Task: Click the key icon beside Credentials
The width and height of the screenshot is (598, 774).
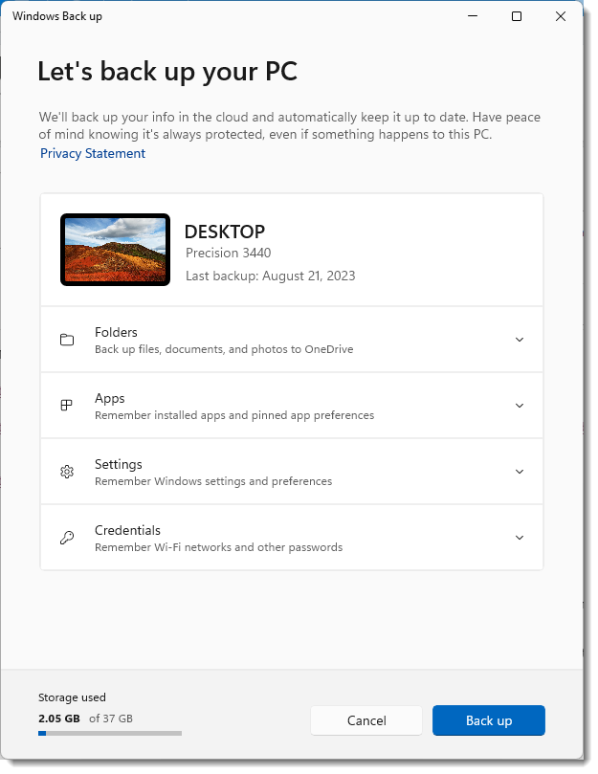Action: click(66, 538)
